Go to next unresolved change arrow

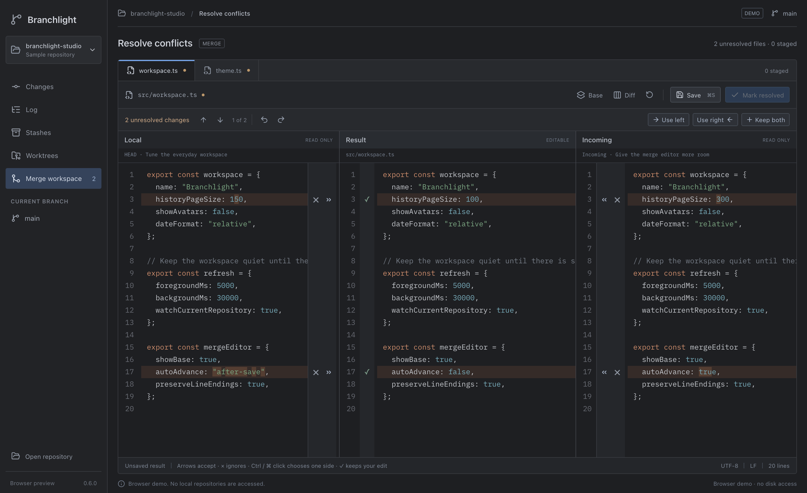tap(220, 120)
